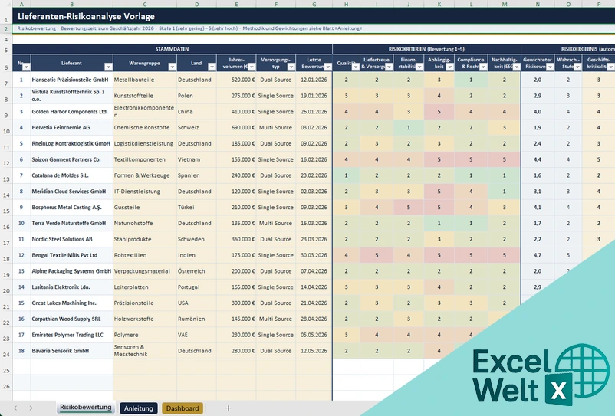Open the Land column filter dropdown
615x416 pixels.
pyautogui.click(x=212, y=67)
